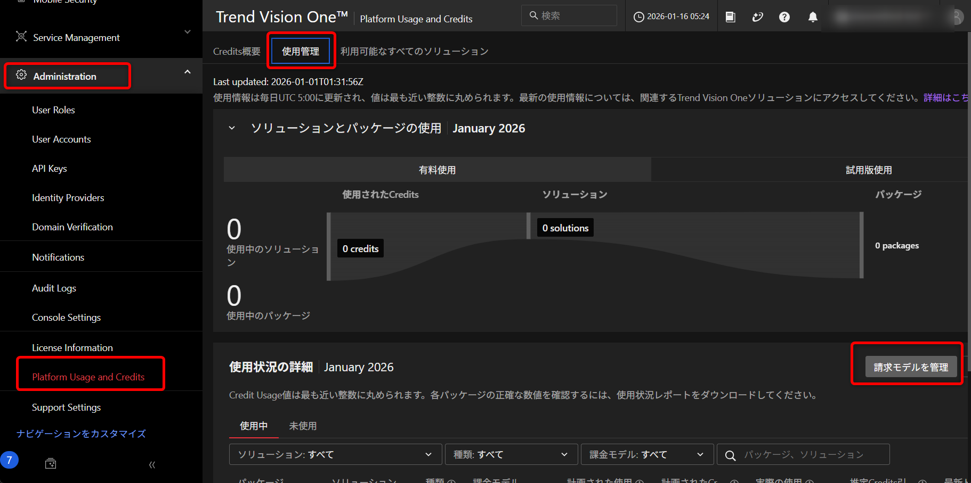Open the Help question mark icon
This screenshot has height=483, width=971.
click(x=784, y=16)
